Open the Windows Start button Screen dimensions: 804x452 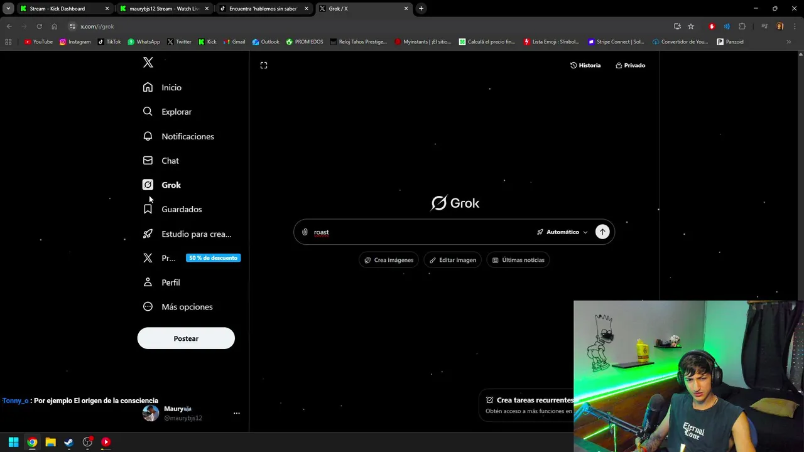click(x=13, y=442)
